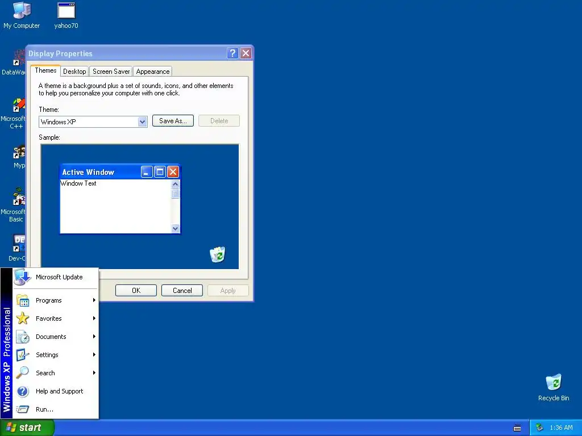This screenshot has height=436, width=582.
Task: Click the sample window scroll up arrow
Action: [175, 184]
